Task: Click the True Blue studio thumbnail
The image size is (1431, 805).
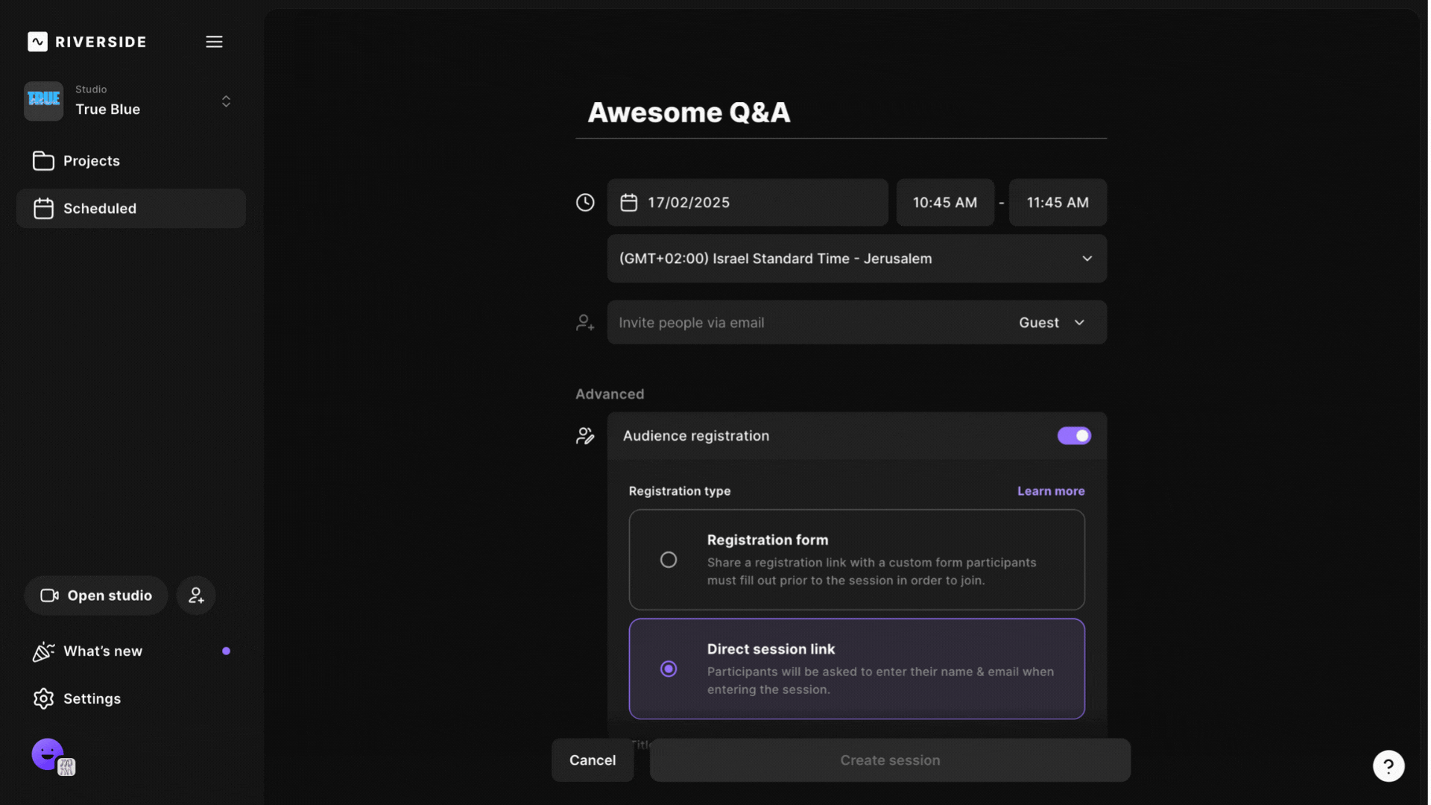Action: [x=43, y=101]
